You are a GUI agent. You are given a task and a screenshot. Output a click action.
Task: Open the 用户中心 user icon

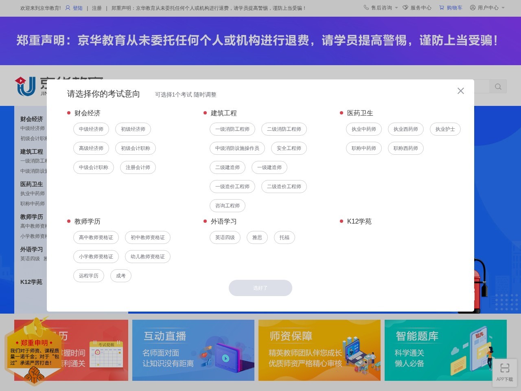pyautogui.click(x=472, y=7)
